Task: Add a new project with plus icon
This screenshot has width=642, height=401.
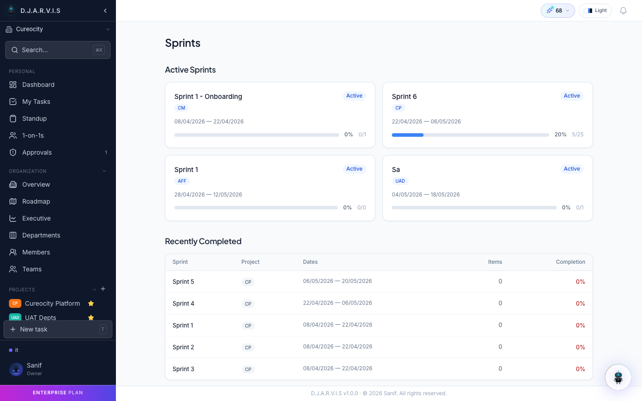Action: 103,289
